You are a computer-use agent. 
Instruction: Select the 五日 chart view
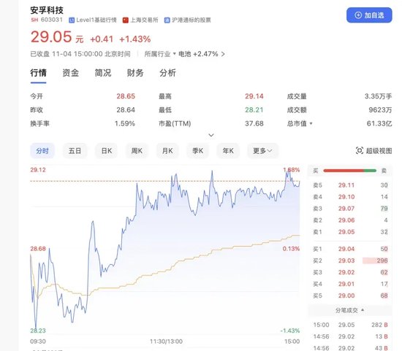click(x=75, y=151)
